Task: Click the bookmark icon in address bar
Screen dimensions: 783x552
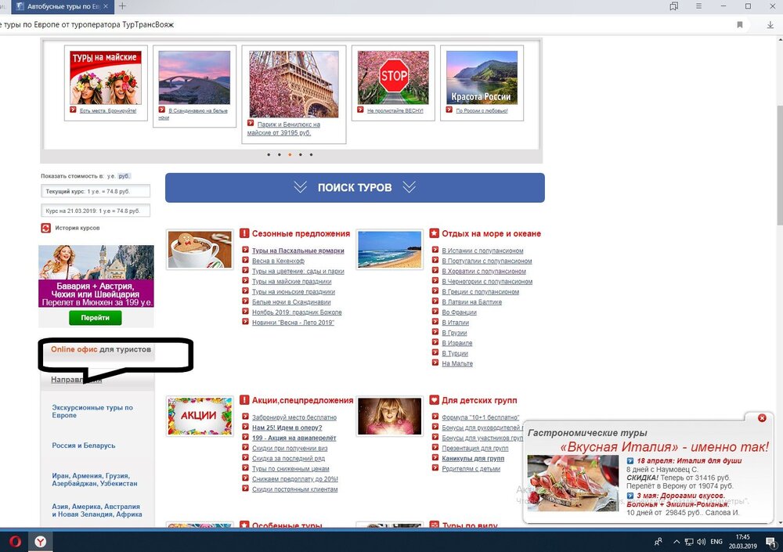Action: pos(740,24)
